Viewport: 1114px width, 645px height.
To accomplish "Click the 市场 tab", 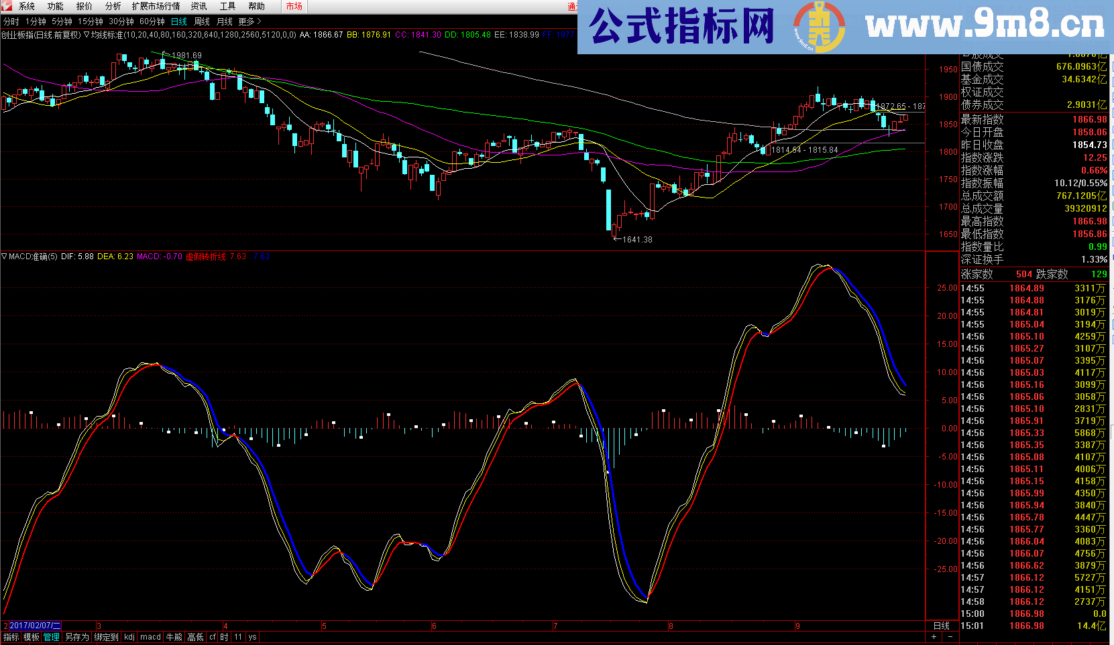I will (x=294, y=6).
